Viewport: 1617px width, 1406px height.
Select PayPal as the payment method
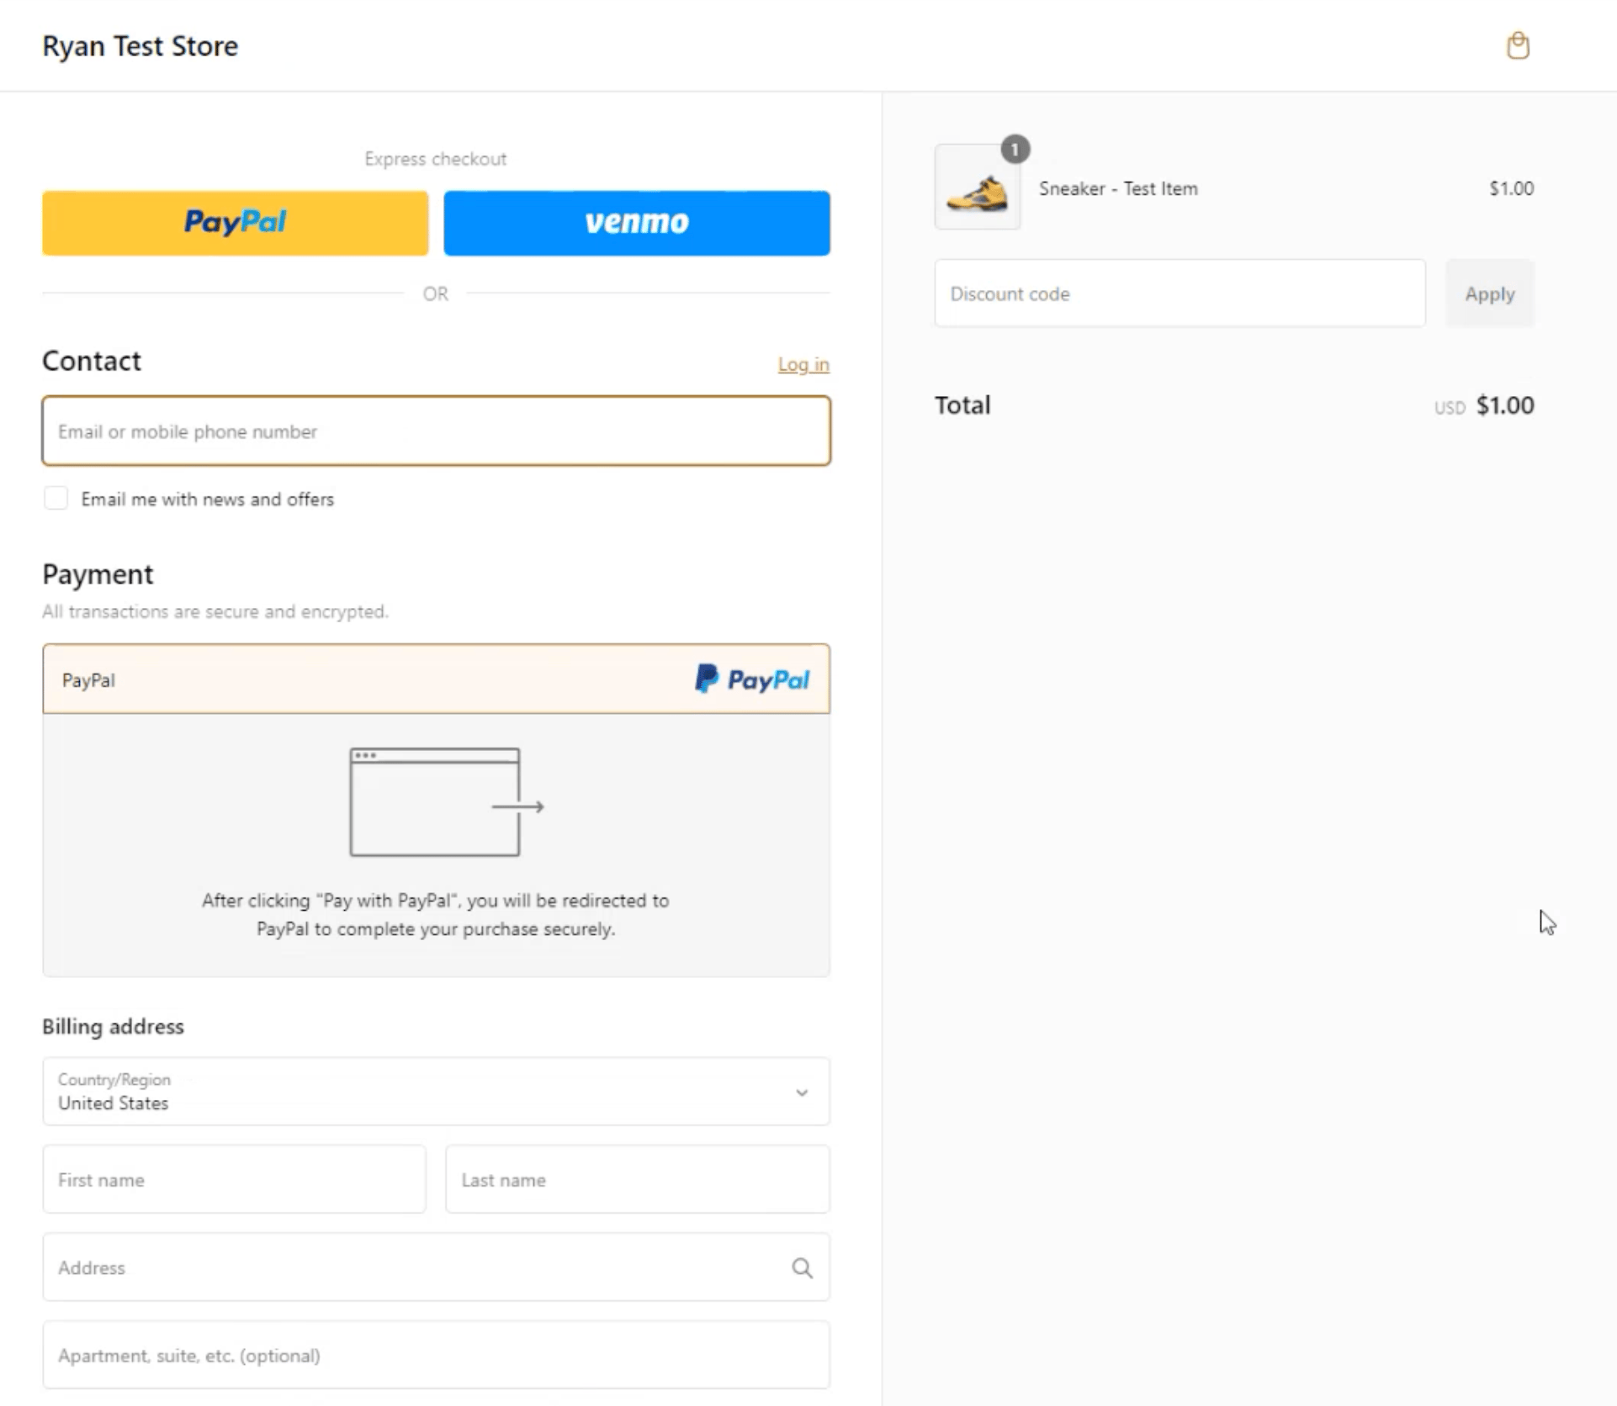click(x=436, y=679)
